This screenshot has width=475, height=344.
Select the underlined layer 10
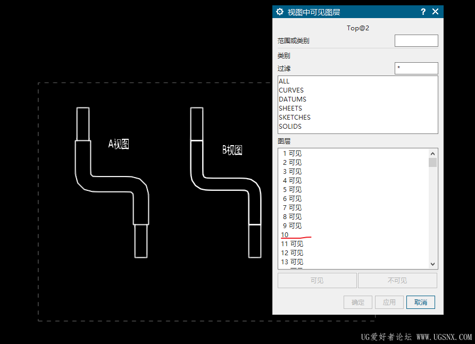tap(285, 235)
